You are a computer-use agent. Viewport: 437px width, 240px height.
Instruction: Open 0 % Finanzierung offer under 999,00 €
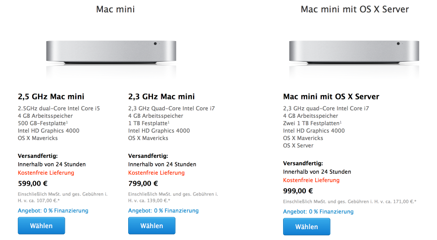318,212
